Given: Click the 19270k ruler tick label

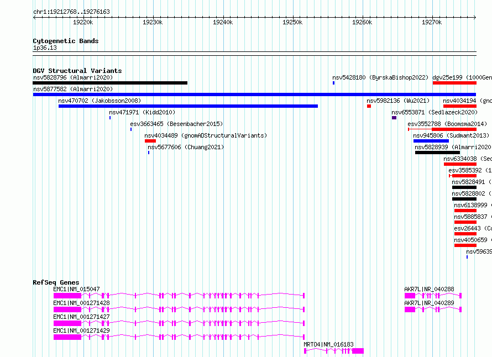Looking at the screenshot, I should (432, 22).
